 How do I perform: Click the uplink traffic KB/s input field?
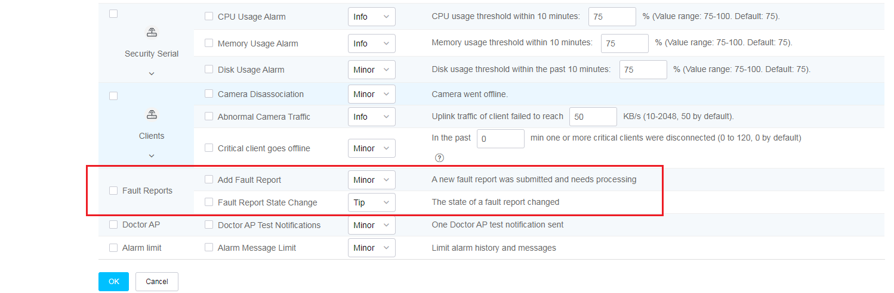pos(593,117)
